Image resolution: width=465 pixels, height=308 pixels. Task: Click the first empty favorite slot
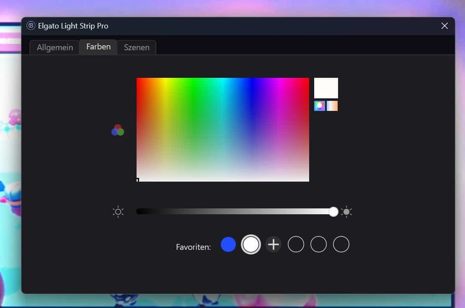(x=296, y=244)
